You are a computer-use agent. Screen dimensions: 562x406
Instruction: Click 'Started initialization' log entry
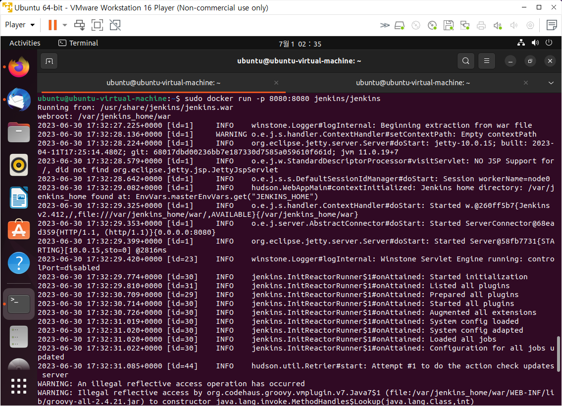point(478,277)
